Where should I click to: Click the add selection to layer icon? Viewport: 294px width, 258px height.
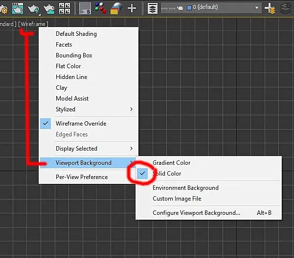click(287, 8)
